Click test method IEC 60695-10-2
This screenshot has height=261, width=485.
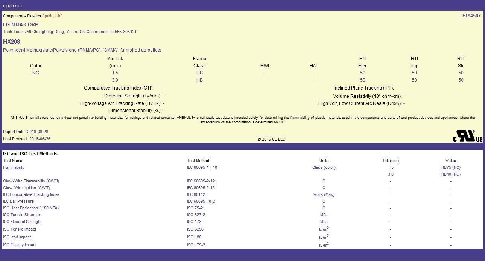pos(201,201)
